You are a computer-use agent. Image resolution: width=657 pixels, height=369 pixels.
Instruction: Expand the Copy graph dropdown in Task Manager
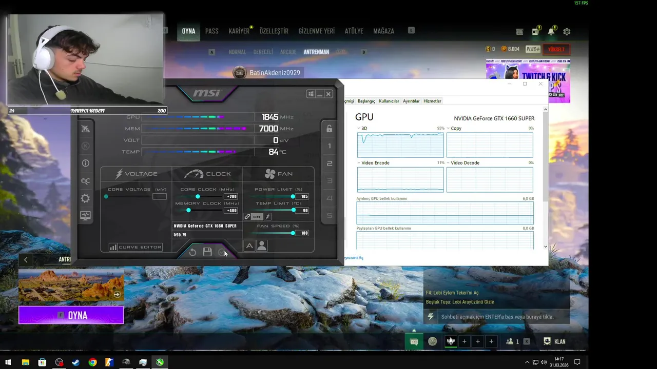point(448,129)
